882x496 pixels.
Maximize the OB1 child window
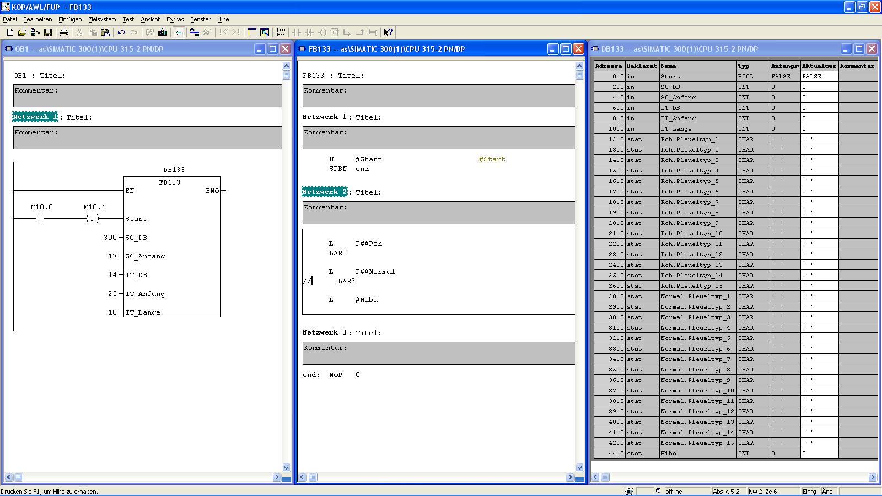pos(272,49)
